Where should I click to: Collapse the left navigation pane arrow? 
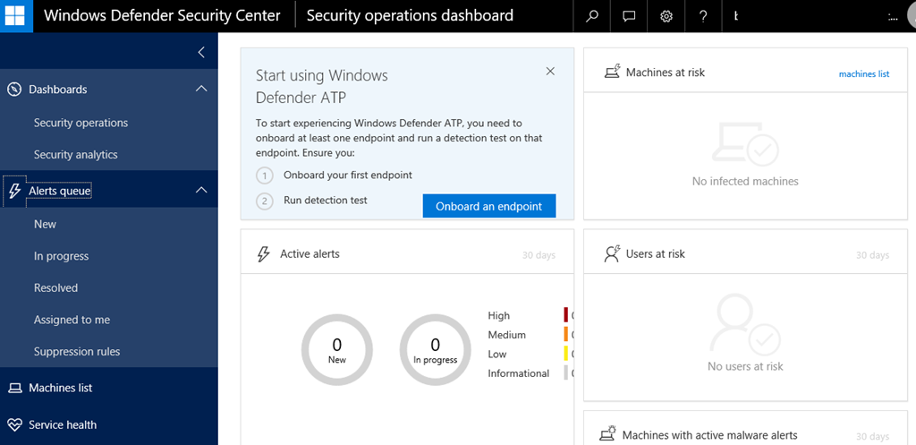click(x=201, y=53)
